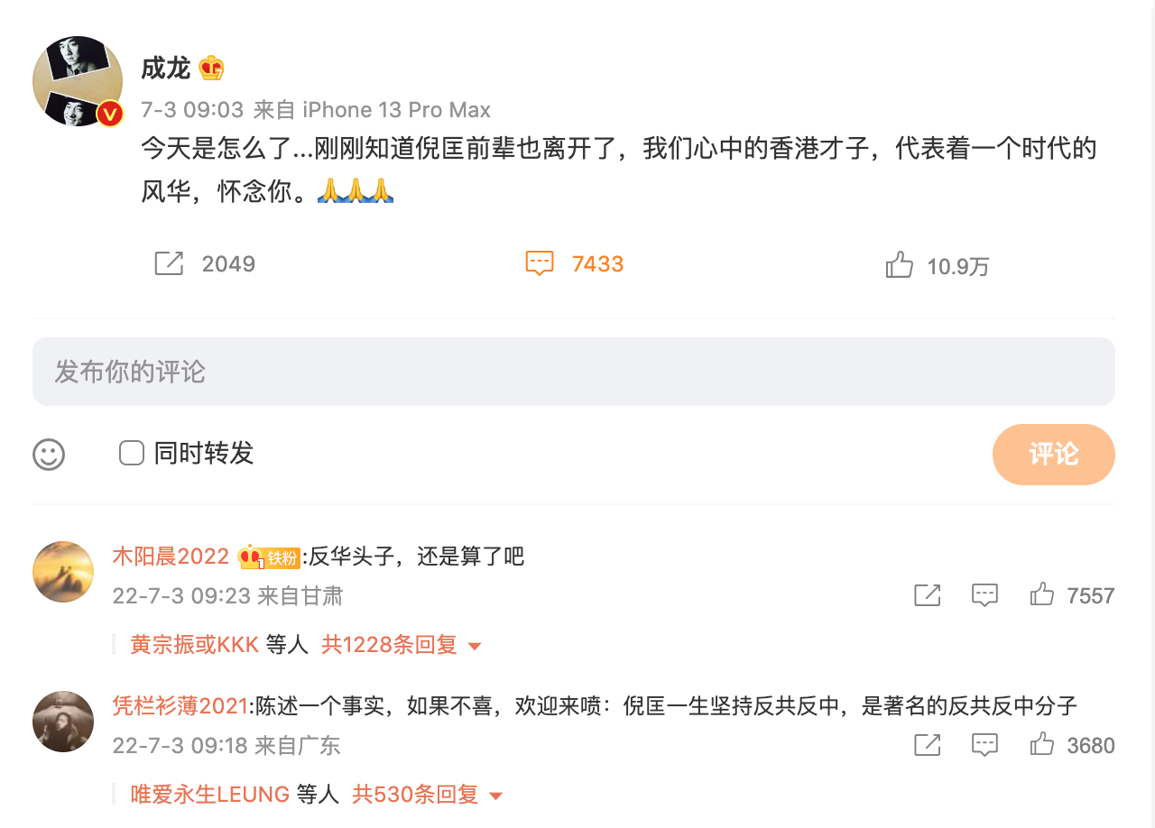Open 木阳晨2022's profile link

[171, 557]
